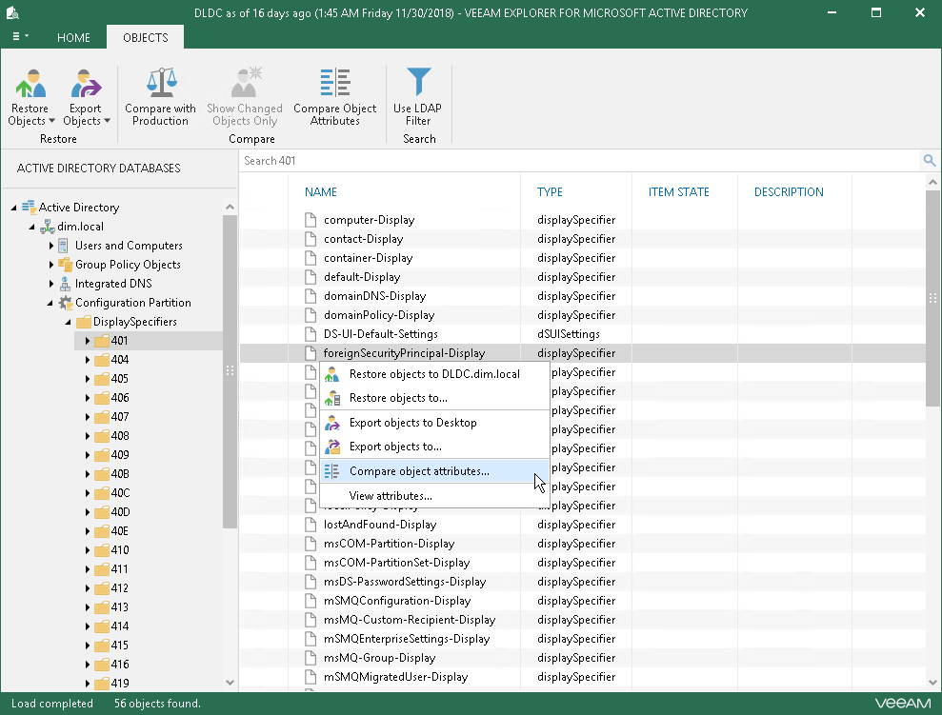
Task: Sort by the DESCRIPTION column header
Action: click(789, 192)
